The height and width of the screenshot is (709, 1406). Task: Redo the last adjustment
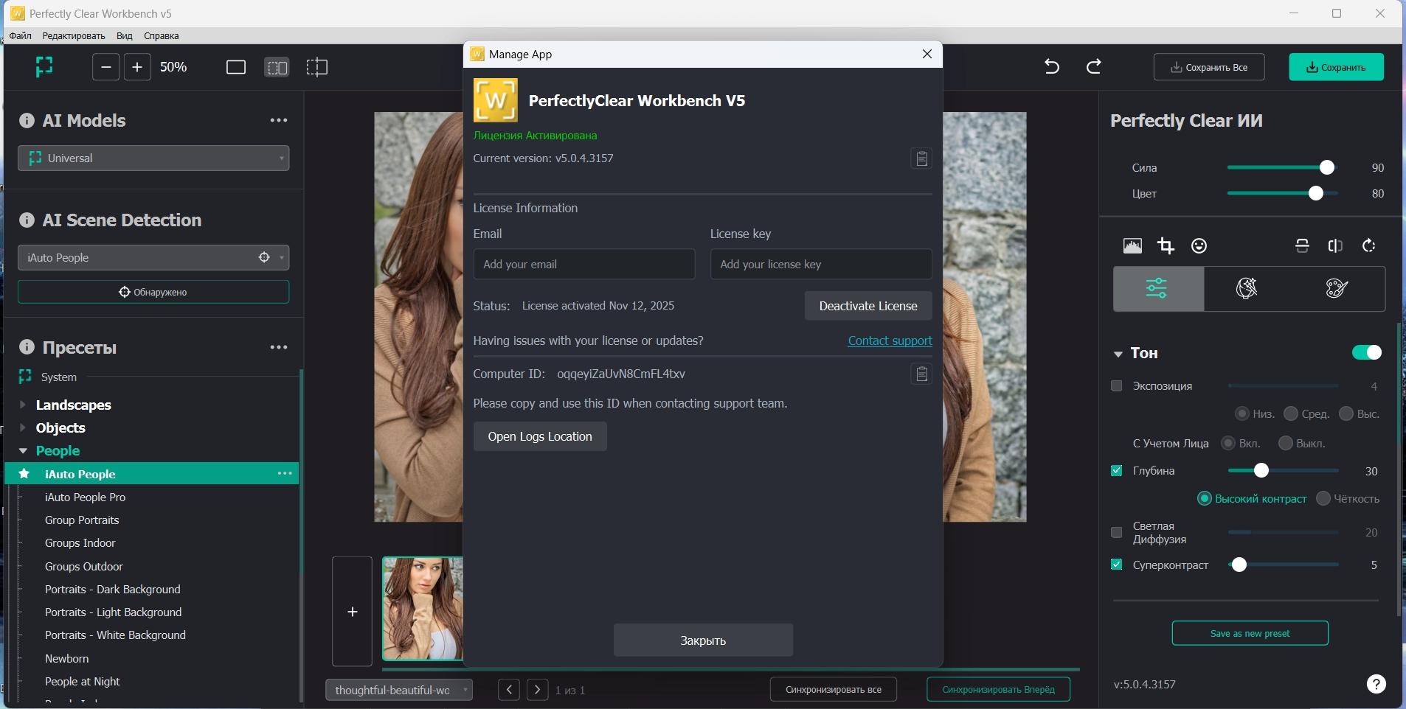point(1094,67)
